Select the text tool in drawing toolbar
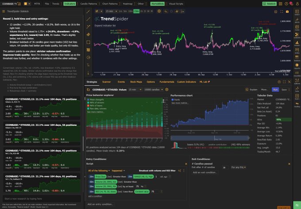301x209 pixels. click(x=88, y=65)
